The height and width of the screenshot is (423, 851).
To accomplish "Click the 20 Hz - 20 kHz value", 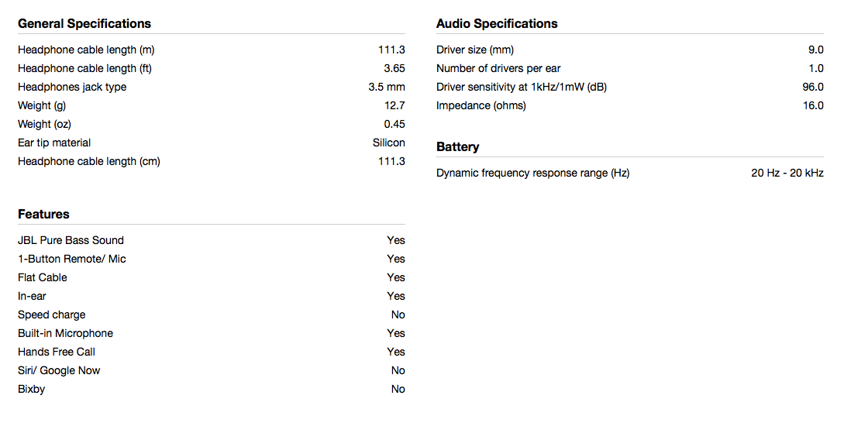I will (x=787, y=174).
